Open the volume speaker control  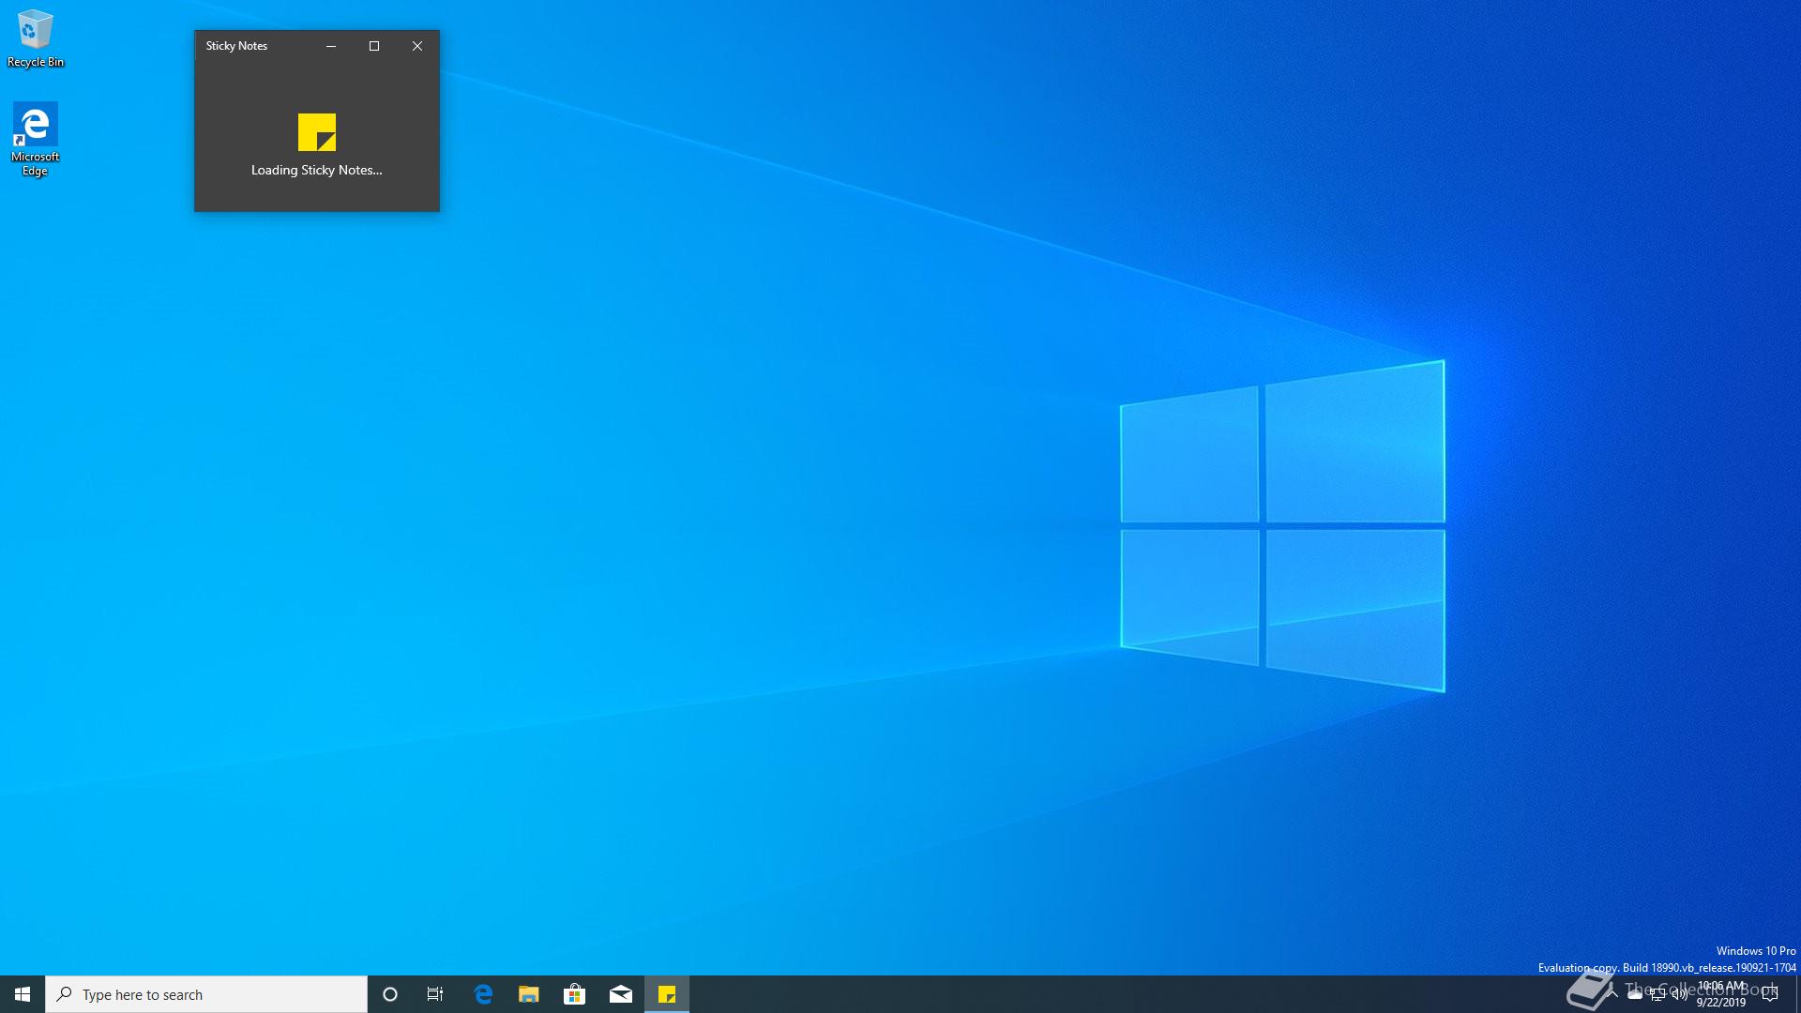[1680, 994]
